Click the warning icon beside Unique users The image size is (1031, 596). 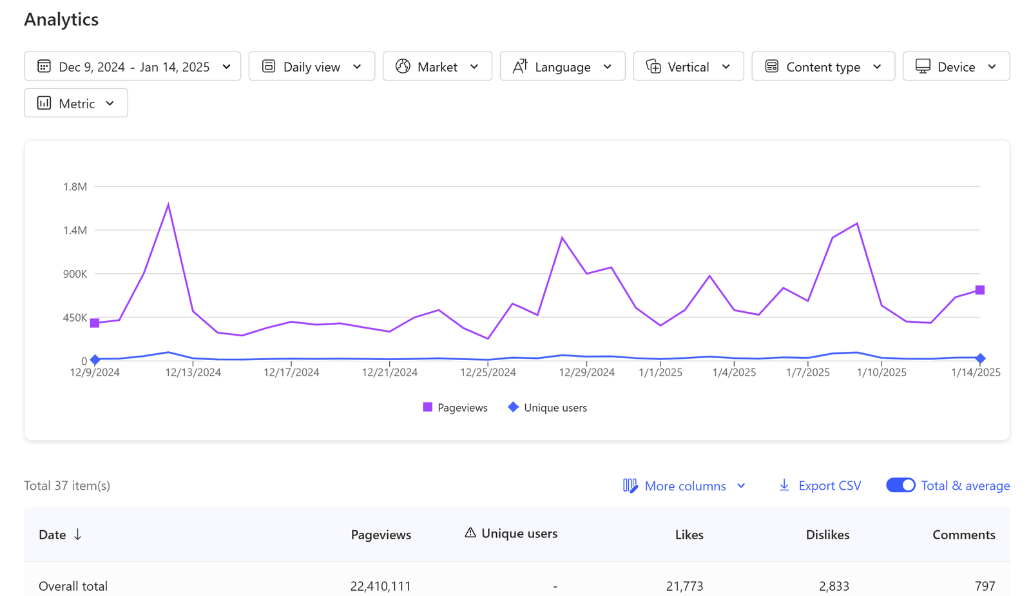click(470, 533)
